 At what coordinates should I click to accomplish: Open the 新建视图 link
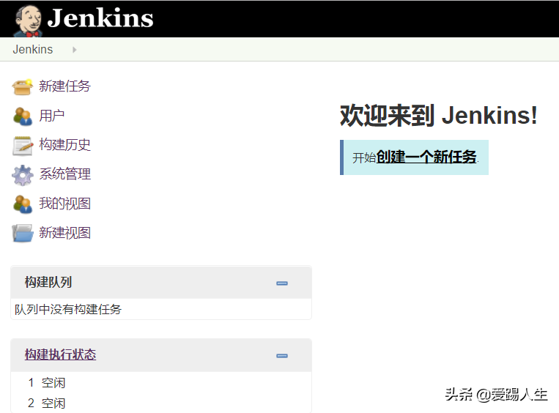(x=64, y=233)
